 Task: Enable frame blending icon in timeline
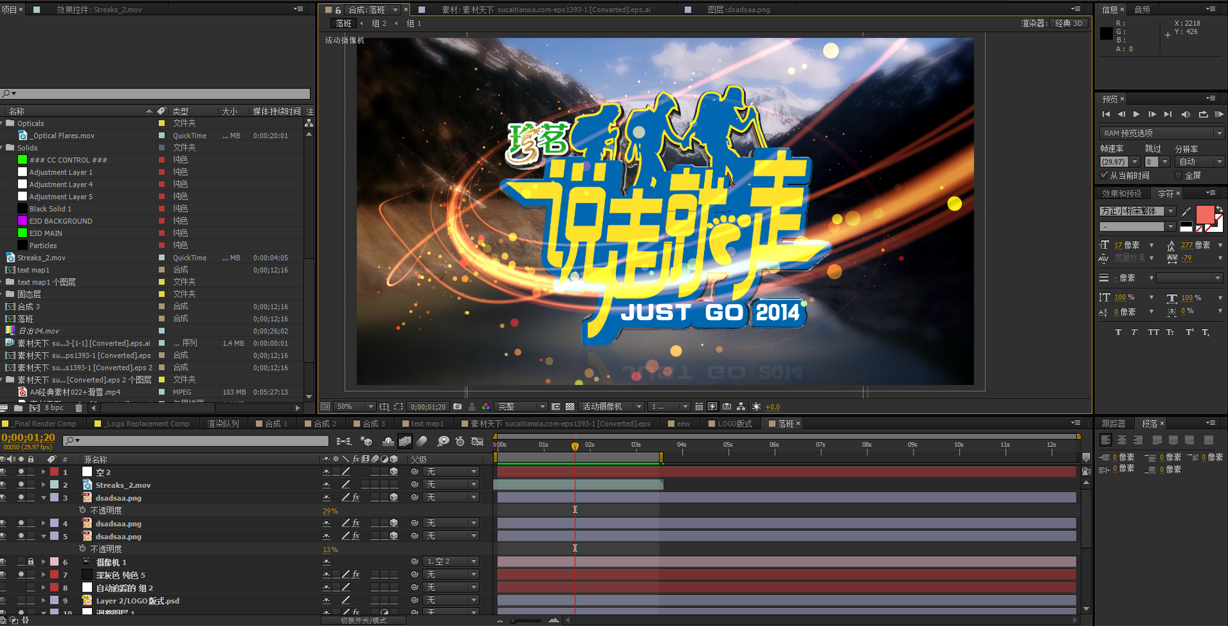[405, 441]
